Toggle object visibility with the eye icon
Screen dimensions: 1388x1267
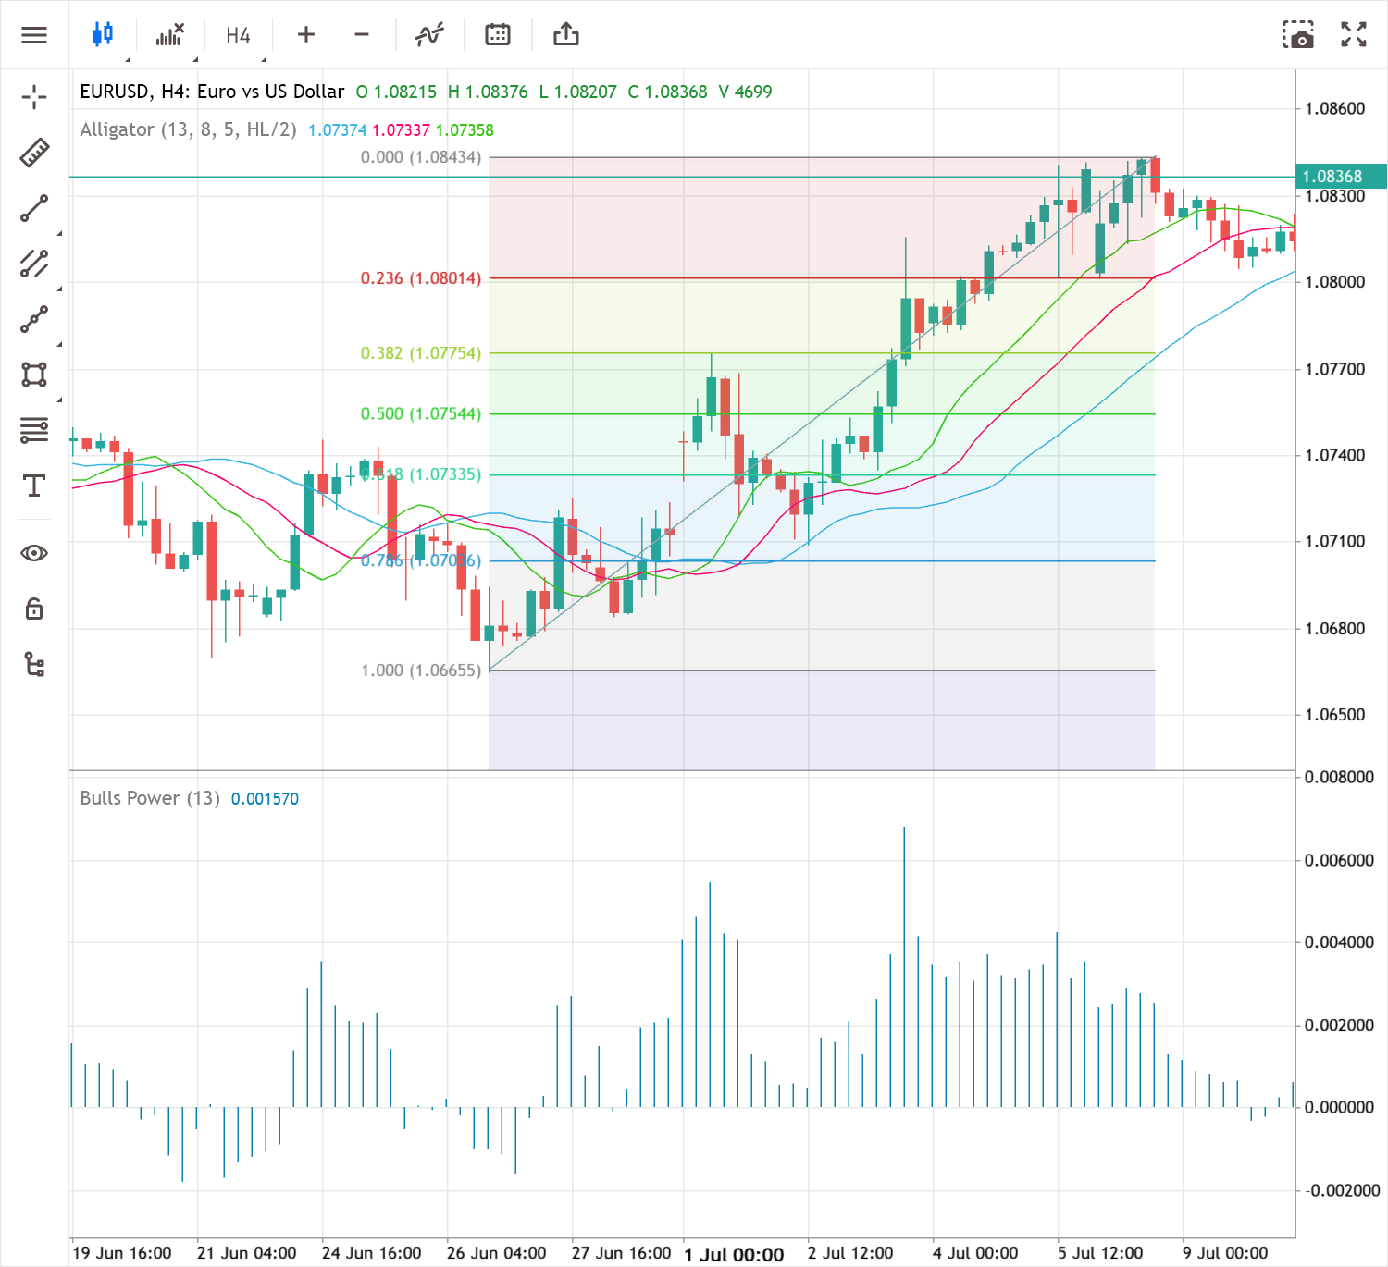tap(34, 552)
